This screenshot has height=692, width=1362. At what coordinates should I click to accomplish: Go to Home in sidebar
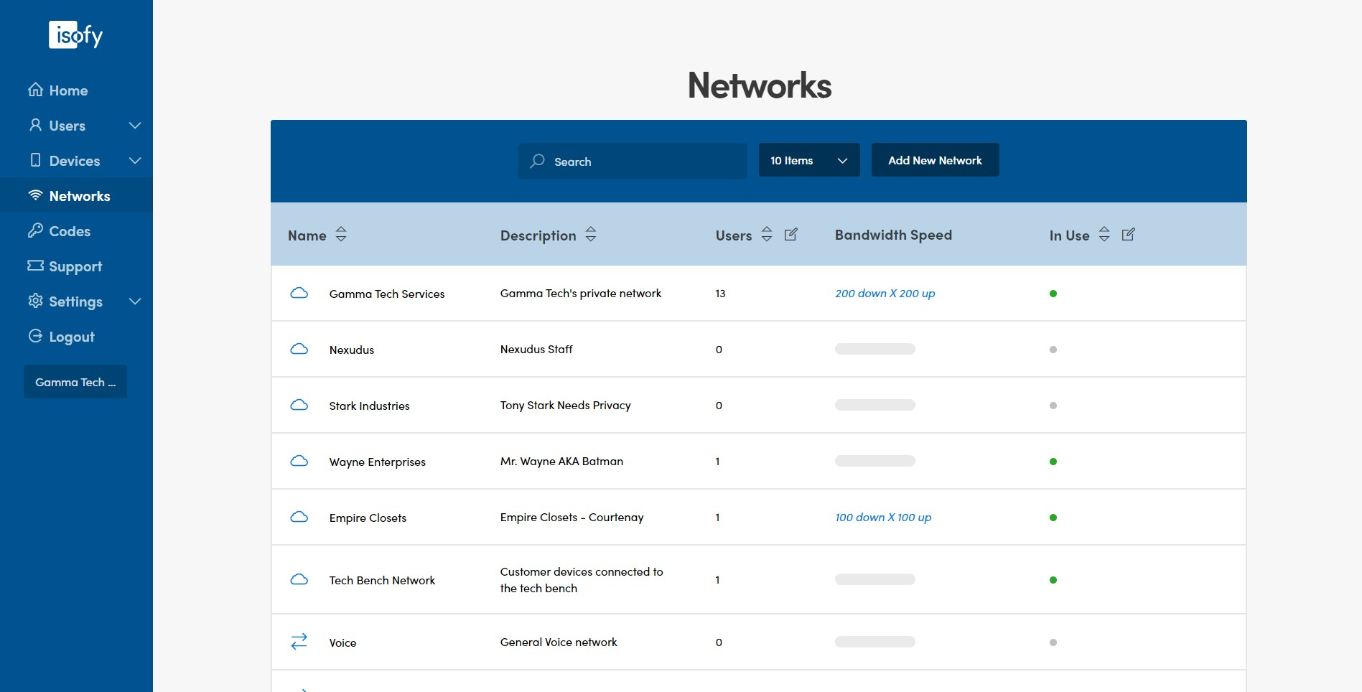(68, 90)
